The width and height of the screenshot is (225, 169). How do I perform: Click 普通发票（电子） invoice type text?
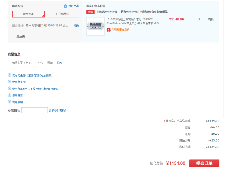click(x=22, y=63)
